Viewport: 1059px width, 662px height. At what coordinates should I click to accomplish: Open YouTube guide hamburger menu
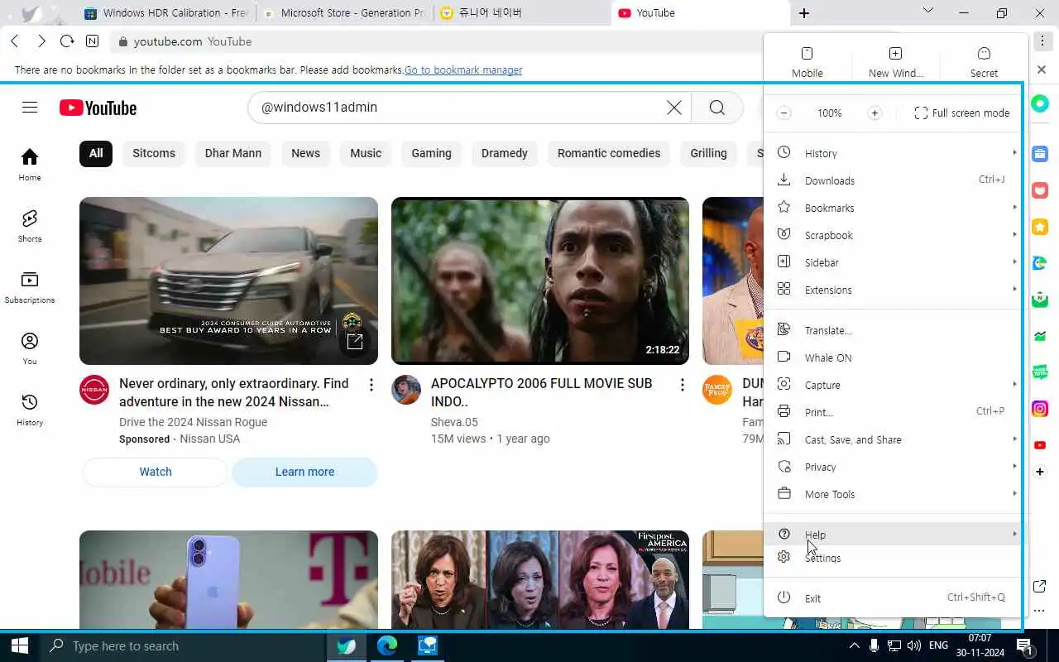(30, 108)
